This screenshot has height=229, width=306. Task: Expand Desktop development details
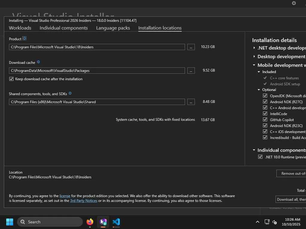coord(254,56)
